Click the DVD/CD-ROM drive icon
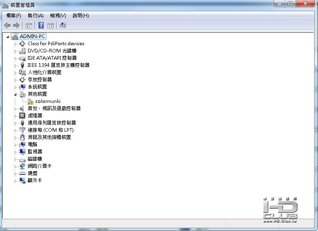Image resolution: width=318 pixels, height=231 pixels. pos(22,51)
